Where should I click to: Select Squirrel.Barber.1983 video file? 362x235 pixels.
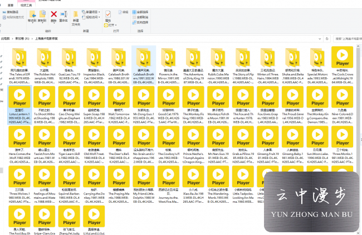point(69,185)
